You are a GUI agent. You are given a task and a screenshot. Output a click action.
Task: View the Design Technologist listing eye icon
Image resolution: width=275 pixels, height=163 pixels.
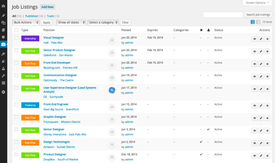(254, 143)
